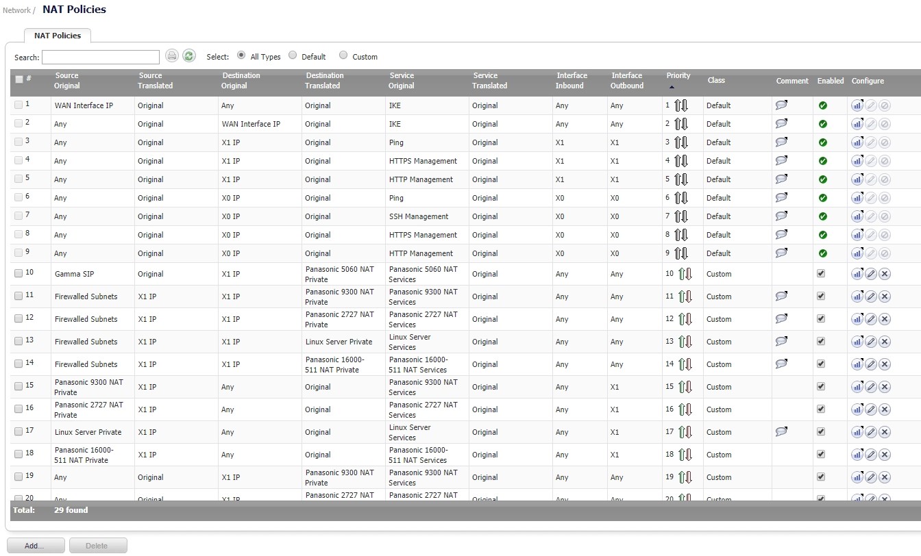
Task: Click into the Search input field
Action: (101, 57)
